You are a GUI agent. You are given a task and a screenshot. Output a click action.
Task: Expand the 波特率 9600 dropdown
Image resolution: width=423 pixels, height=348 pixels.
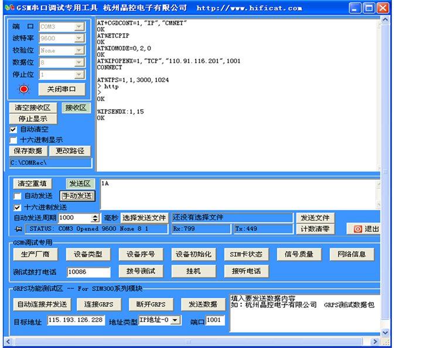pos(79,39)
